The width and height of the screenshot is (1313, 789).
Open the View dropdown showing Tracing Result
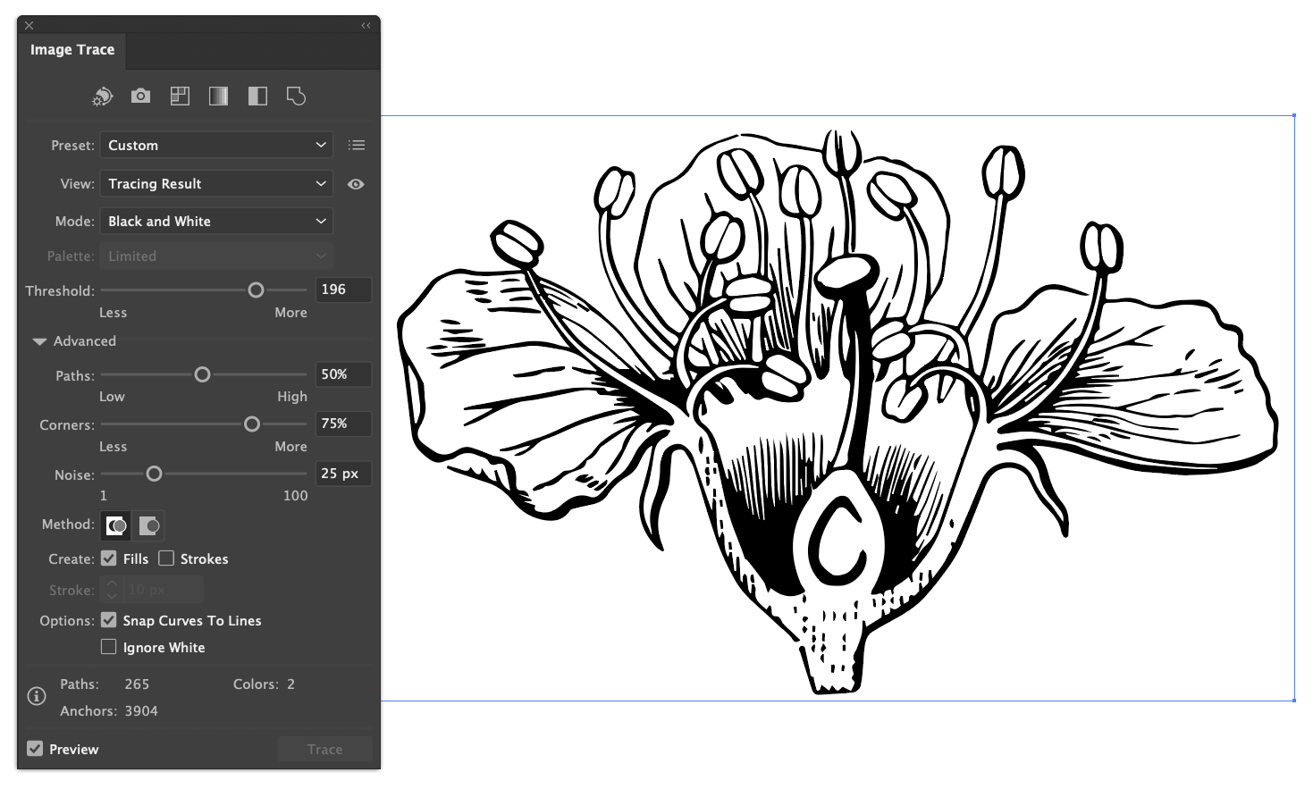click(216, 183)
